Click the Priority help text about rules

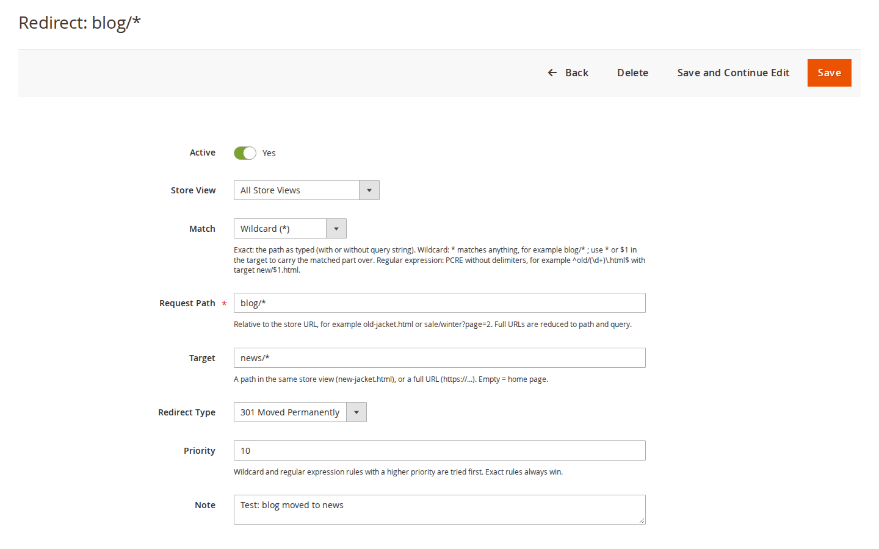pyautogui.click(x=398, y=472)
